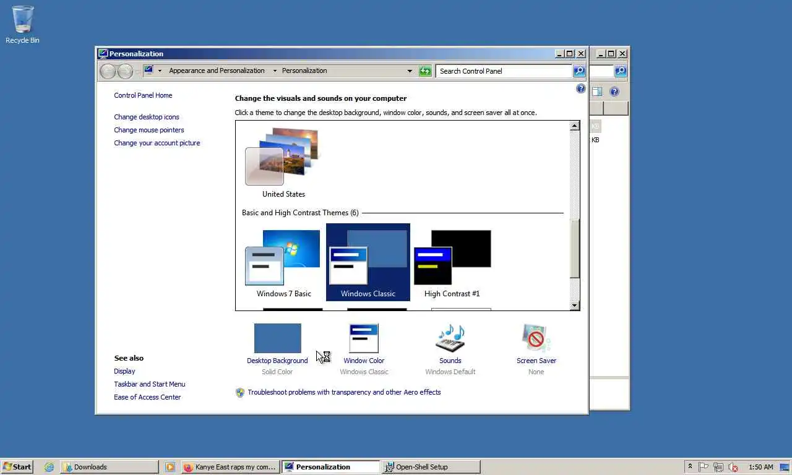Click the Control Panel icon in address bar

[x=148, y=71]
